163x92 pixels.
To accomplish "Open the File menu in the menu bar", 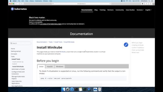I will point(19,1).
